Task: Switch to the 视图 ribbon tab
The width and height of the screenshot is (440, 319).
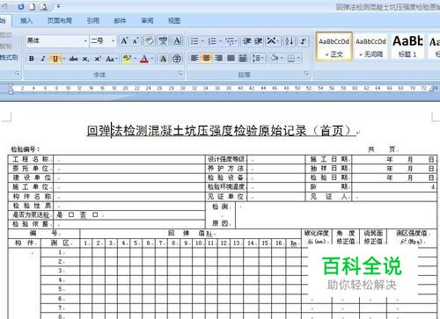Action: click(x=174, y=20)
